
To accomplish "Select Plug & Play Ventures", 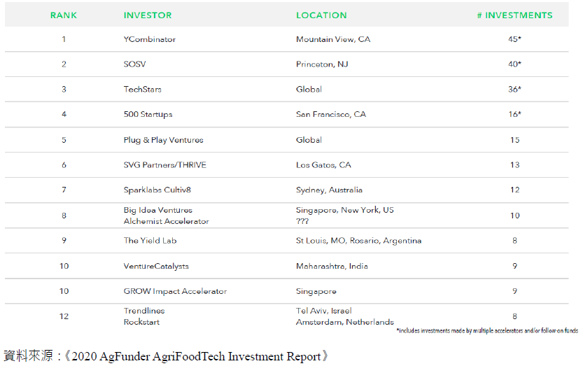I will [163, 140].
